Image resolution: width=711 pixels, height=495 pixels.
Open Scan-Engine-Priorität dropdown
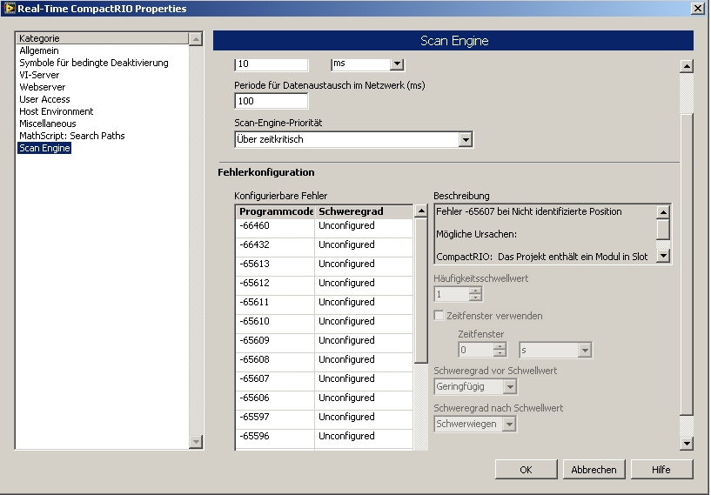pos(466,139)
